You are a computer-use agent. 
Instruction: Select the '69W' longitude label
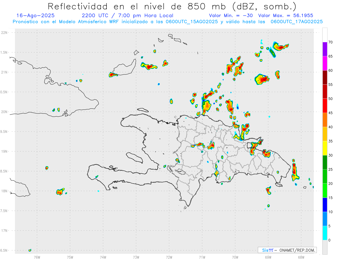[268, 257]
